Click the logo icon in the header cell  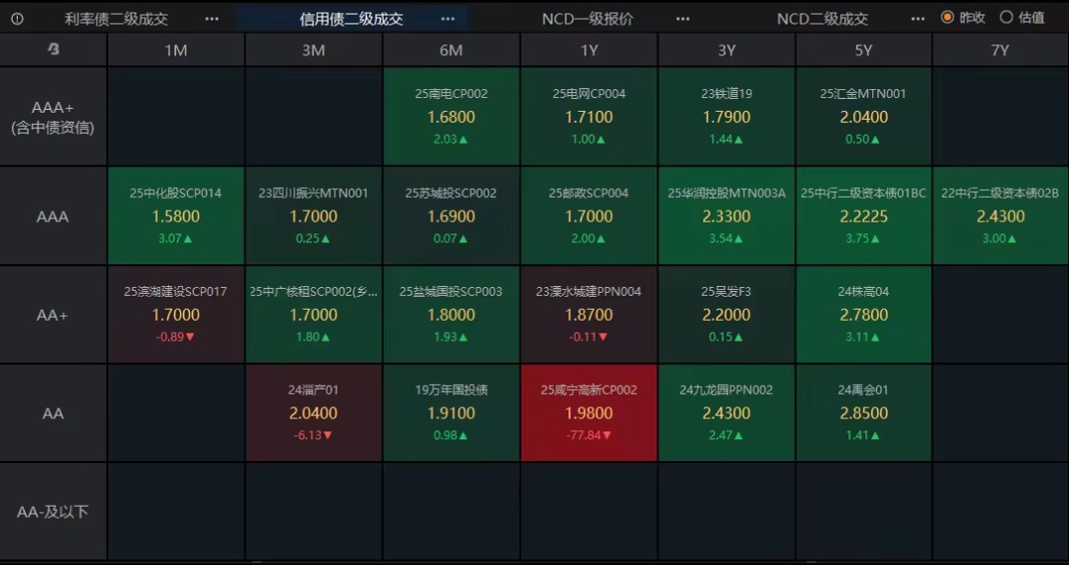(53, 49)
